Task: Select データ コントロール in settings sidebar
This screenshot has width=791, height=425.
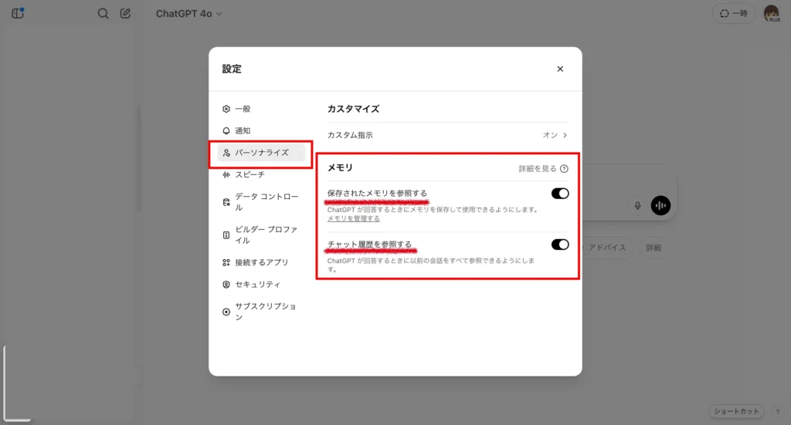Action: point(261,202)
